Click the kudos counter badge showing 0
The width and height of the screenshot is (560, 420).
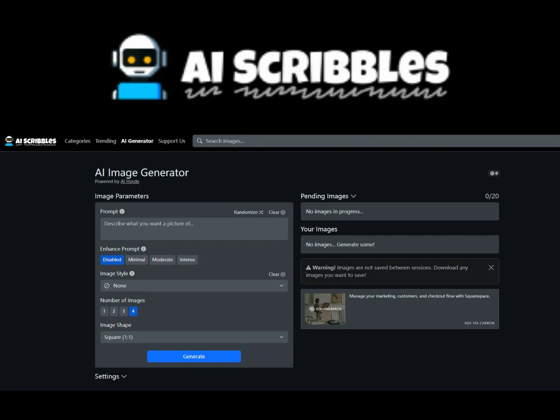point(494,173)
